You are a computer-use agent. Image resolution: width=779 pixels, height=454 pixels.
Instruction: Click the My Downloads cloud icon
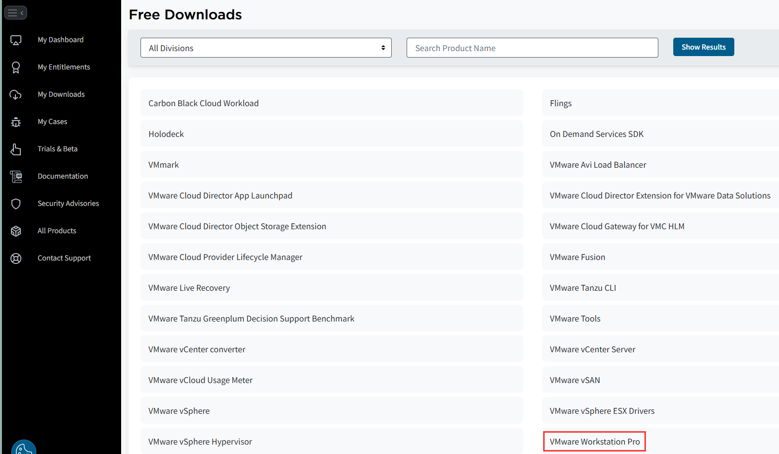coord(16,95)
